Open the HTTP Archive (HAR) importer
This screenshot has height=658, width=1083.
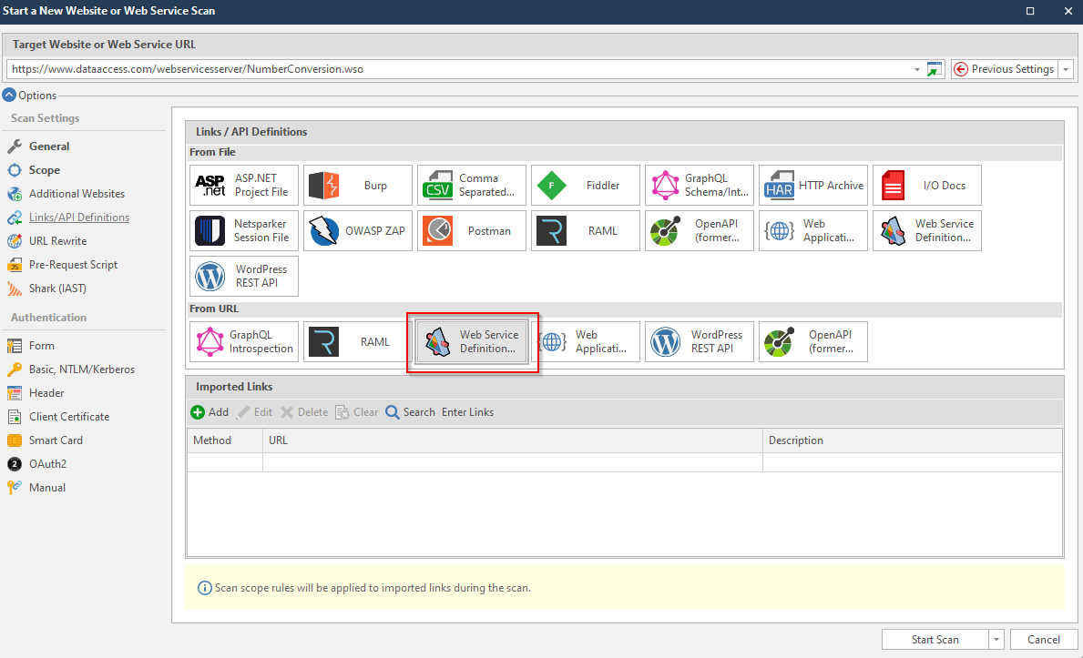[x=812, y=185]
